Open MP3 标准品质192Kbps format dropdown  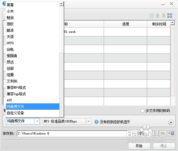[67, 121]
